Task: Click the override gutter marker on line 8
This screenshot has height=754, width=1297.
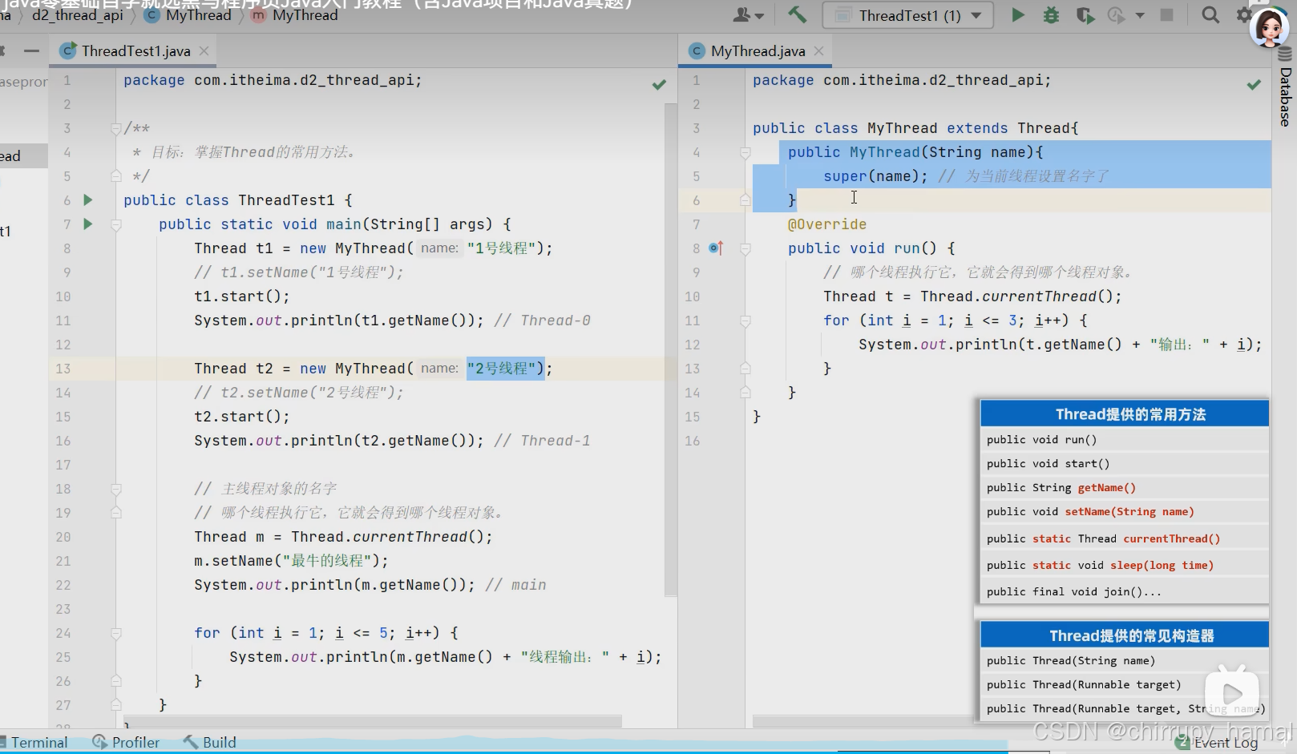Action: (x=716, y=248)
